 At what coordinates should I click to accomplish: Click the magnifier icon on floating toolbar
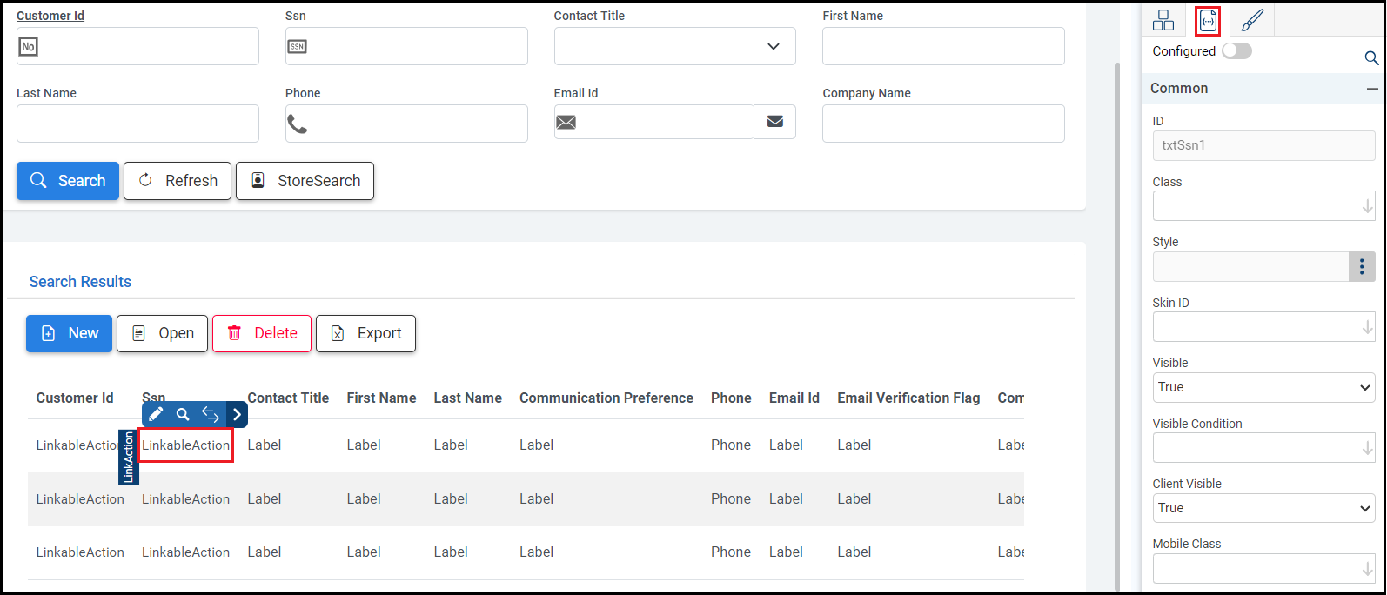click(183, 414)
